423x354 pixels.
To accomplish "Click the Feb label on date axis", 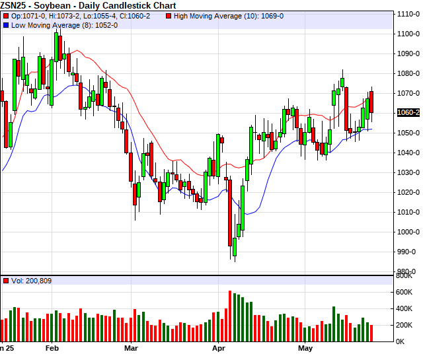I will 52,347.
